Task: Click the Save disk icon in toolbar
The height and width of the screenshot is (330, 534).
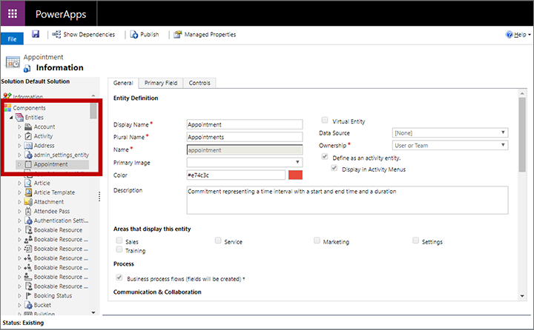Action: coord(35,34)
